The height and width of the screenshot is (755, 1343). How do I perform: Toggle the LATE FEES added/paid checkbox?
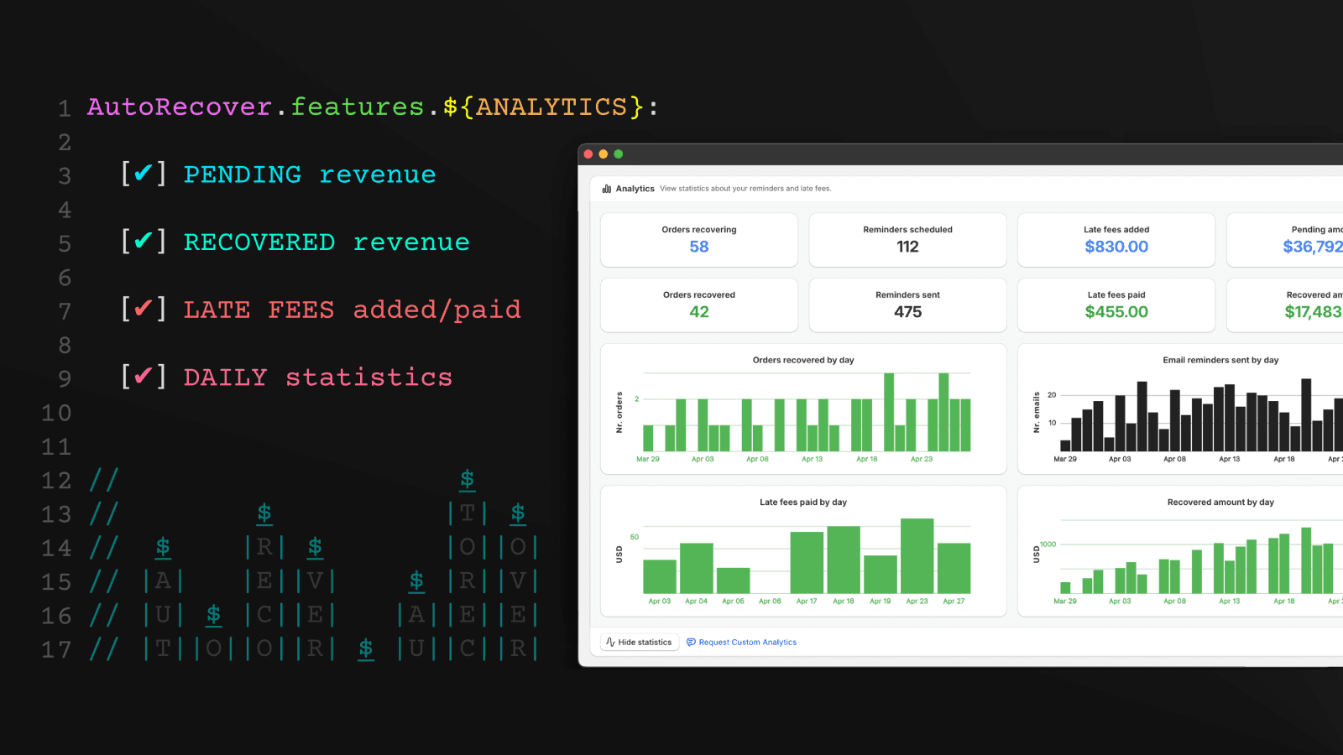[x=144, y=309]
